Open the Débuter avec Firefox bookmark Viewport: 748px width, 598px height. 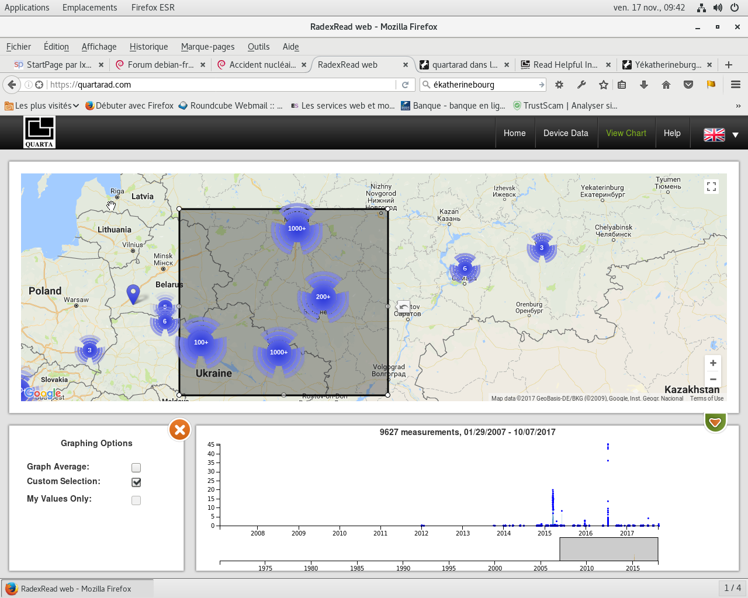pyautogui.click(x=129, y=106)
